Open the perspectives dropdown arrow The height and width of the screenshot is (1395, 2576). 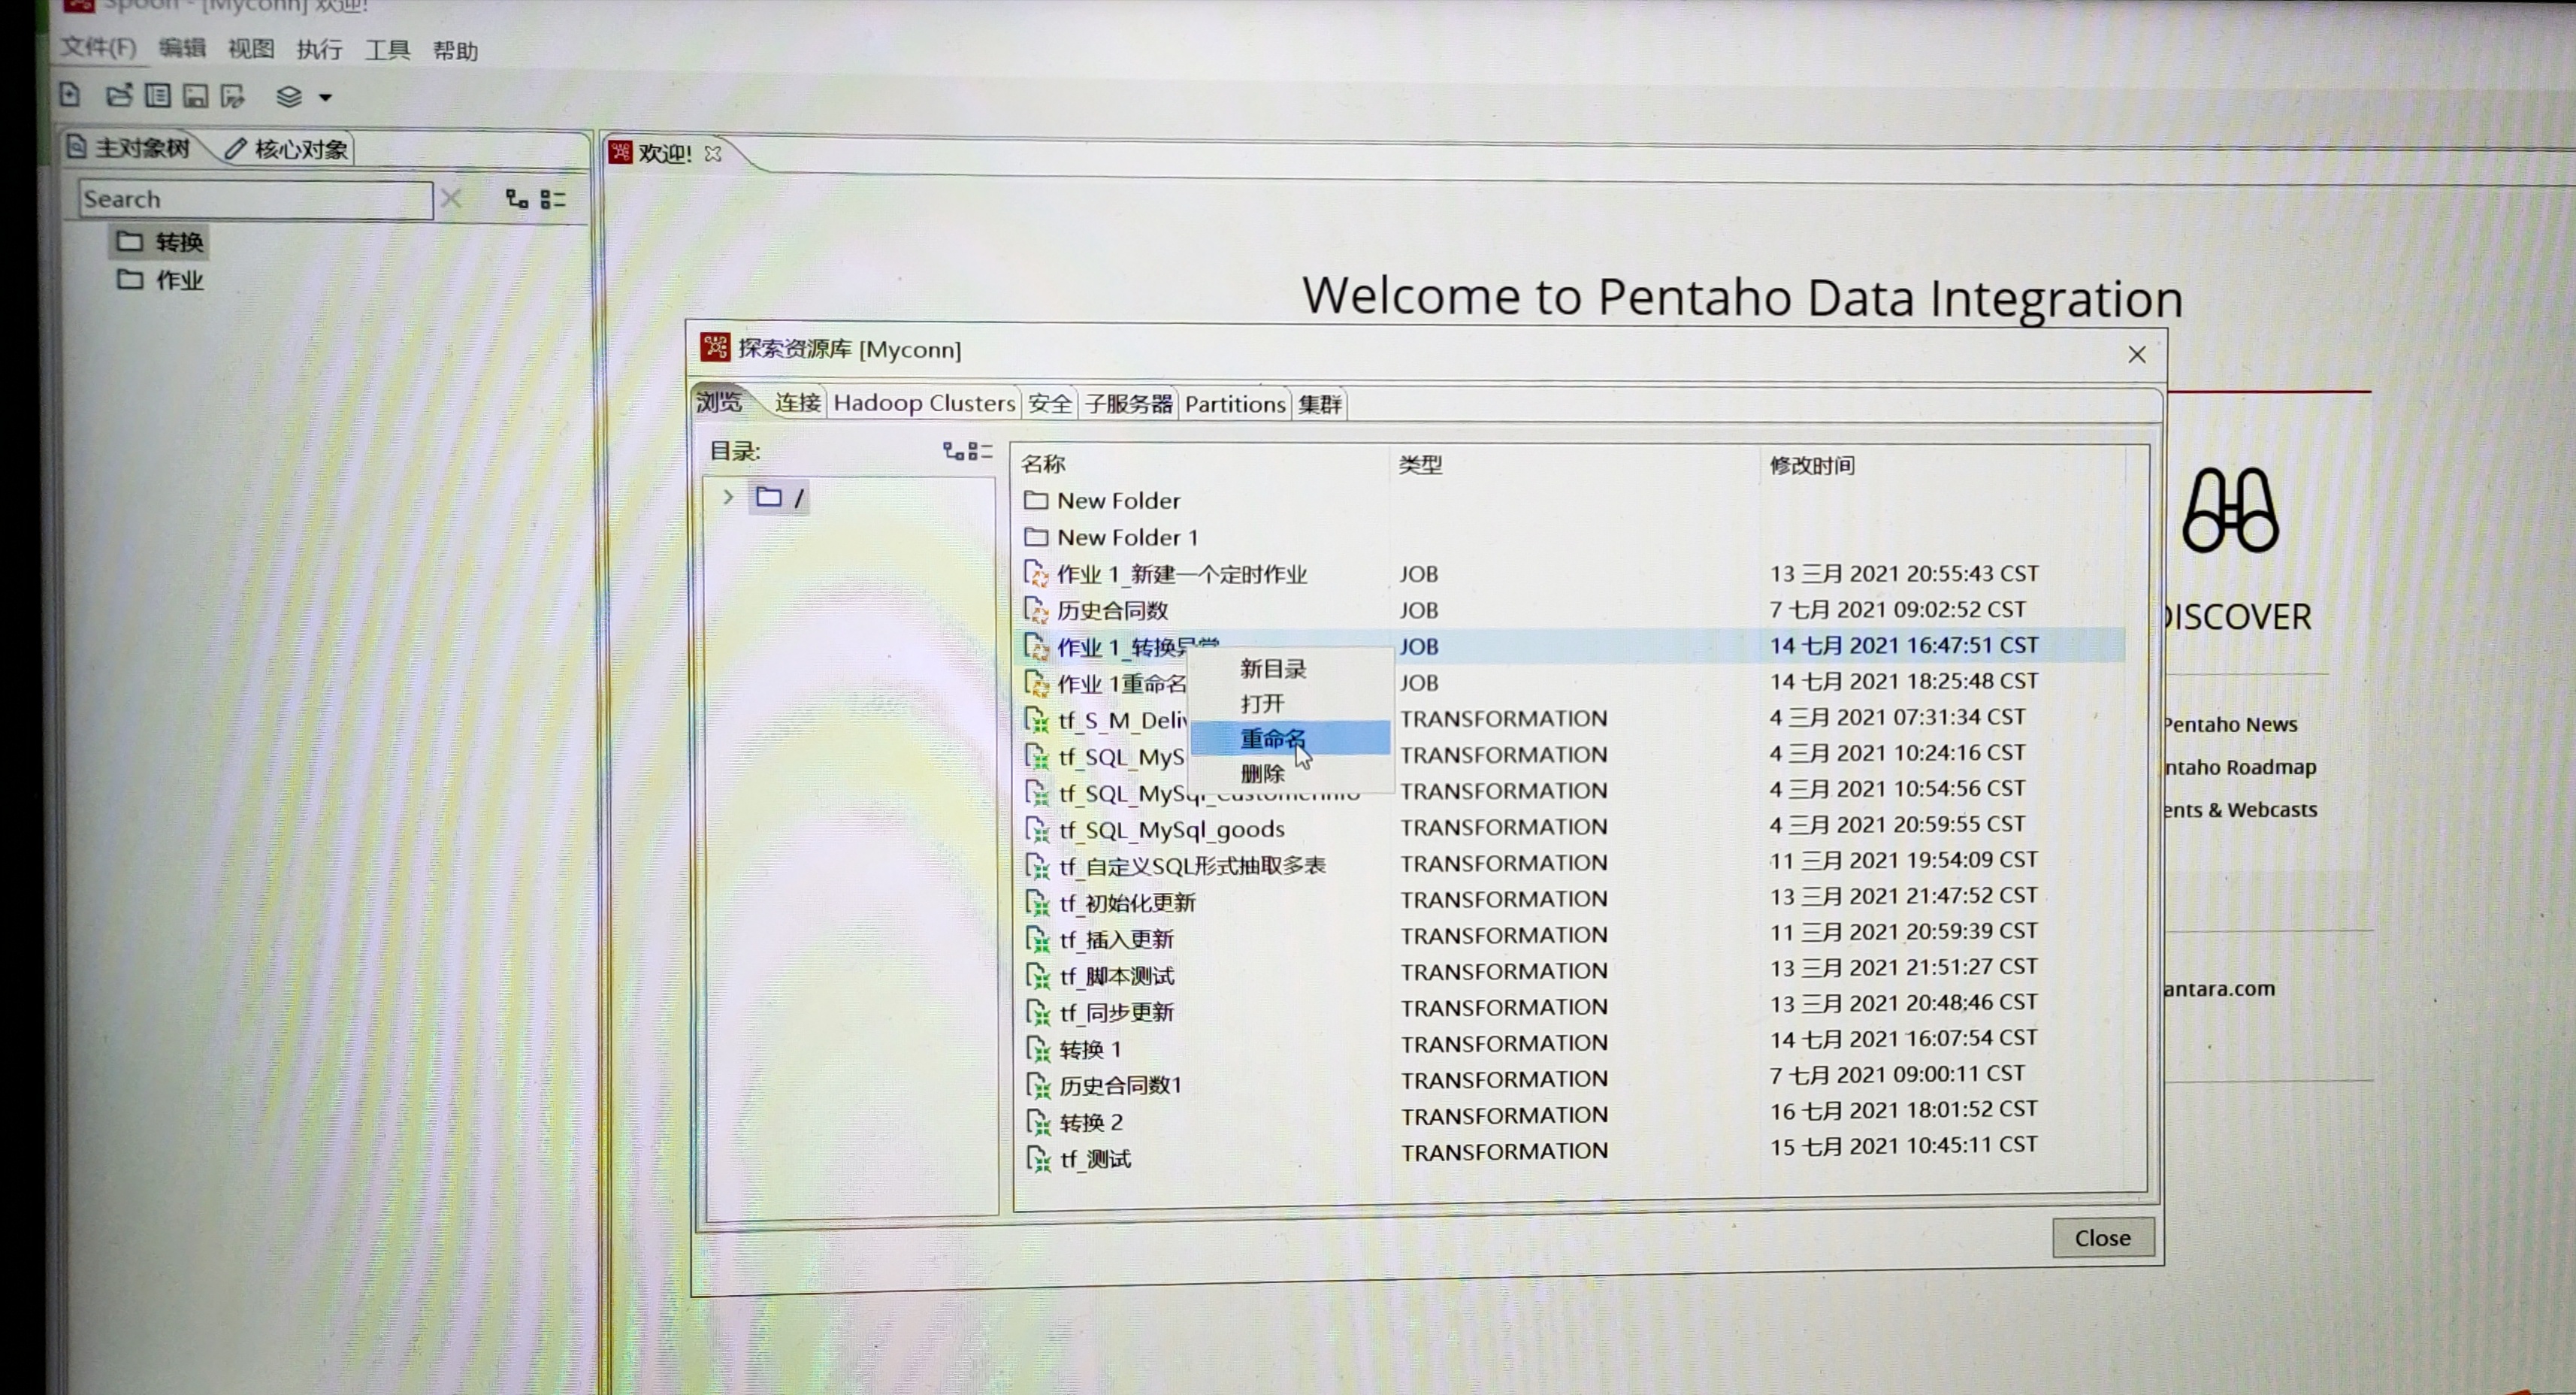point(325,98)
